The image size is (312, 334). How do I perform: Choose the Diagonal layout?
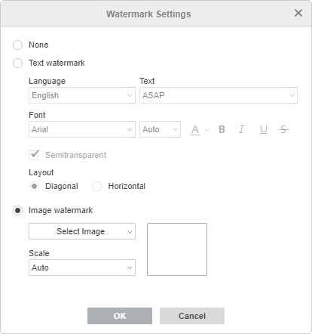[34, 187]
